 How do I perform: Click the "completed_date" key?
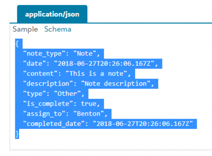tap(54, 124)
